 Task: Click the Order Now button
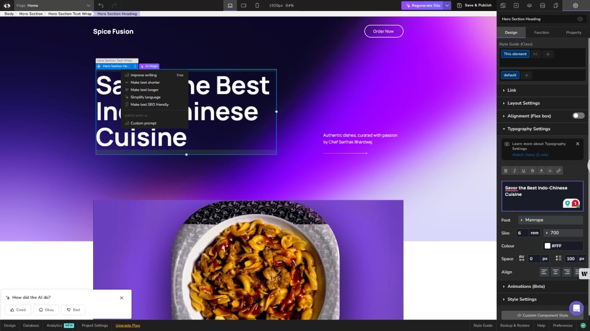(383, 31)
